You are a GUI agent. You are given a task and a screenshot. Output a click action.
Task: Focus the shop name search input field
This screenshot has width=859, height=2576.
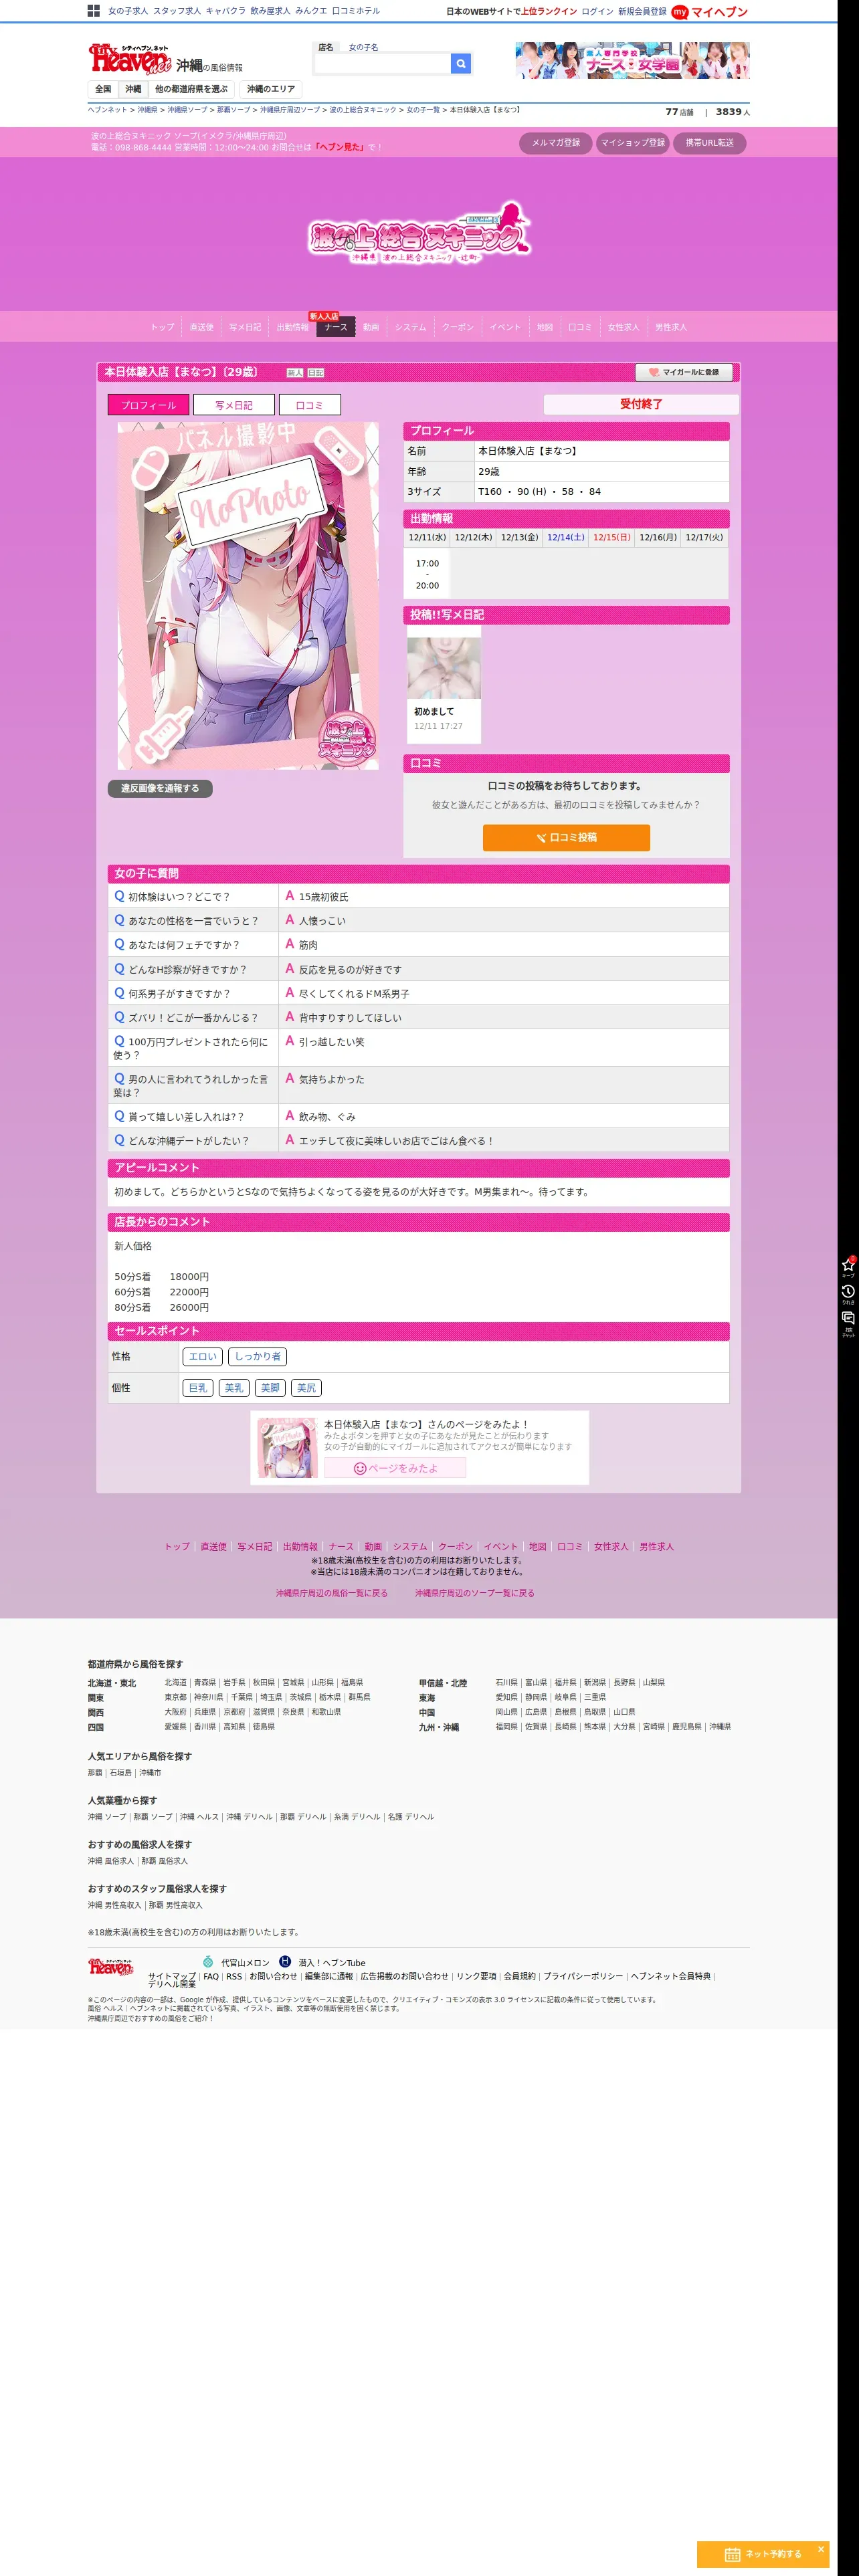pos(382,64)
